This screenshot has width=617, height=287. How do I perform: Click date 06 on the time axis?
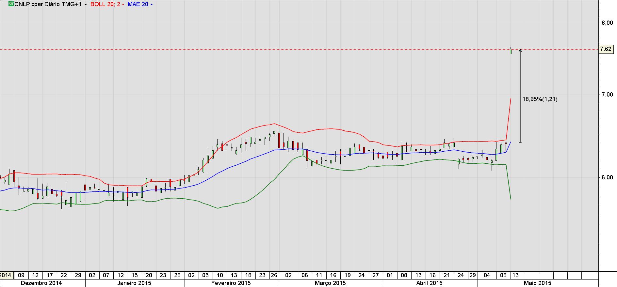click(x=305, y=275)
